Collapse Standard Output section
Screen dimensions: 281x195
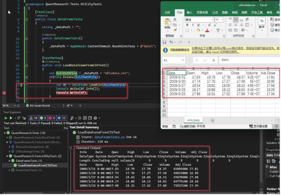(x=71, y=148)
